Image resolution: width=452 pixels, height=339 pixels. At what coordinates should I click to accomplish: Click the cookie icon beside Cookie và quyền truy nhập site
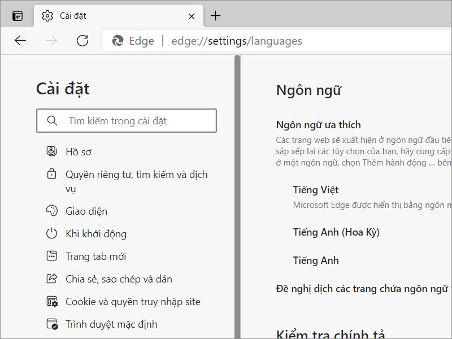pyautogui.click(x=51, y=301)
